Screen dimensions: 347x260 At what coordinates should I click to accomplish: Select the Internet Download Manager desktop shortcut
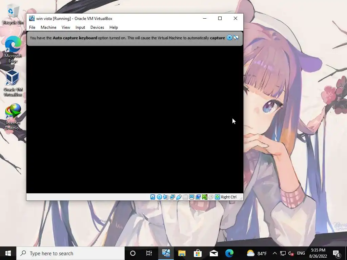(13, 117)
